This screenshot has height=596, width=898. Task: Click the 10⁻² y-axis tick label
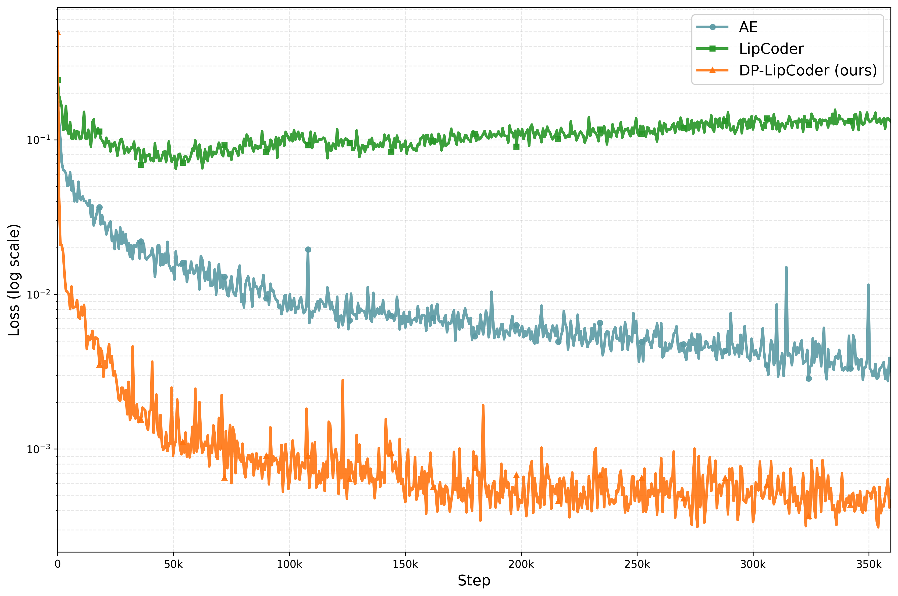(x=38, y=294)
